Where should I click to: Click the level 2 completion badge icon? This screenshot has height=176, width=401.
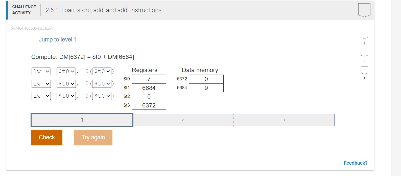click(x=364, y=53)
